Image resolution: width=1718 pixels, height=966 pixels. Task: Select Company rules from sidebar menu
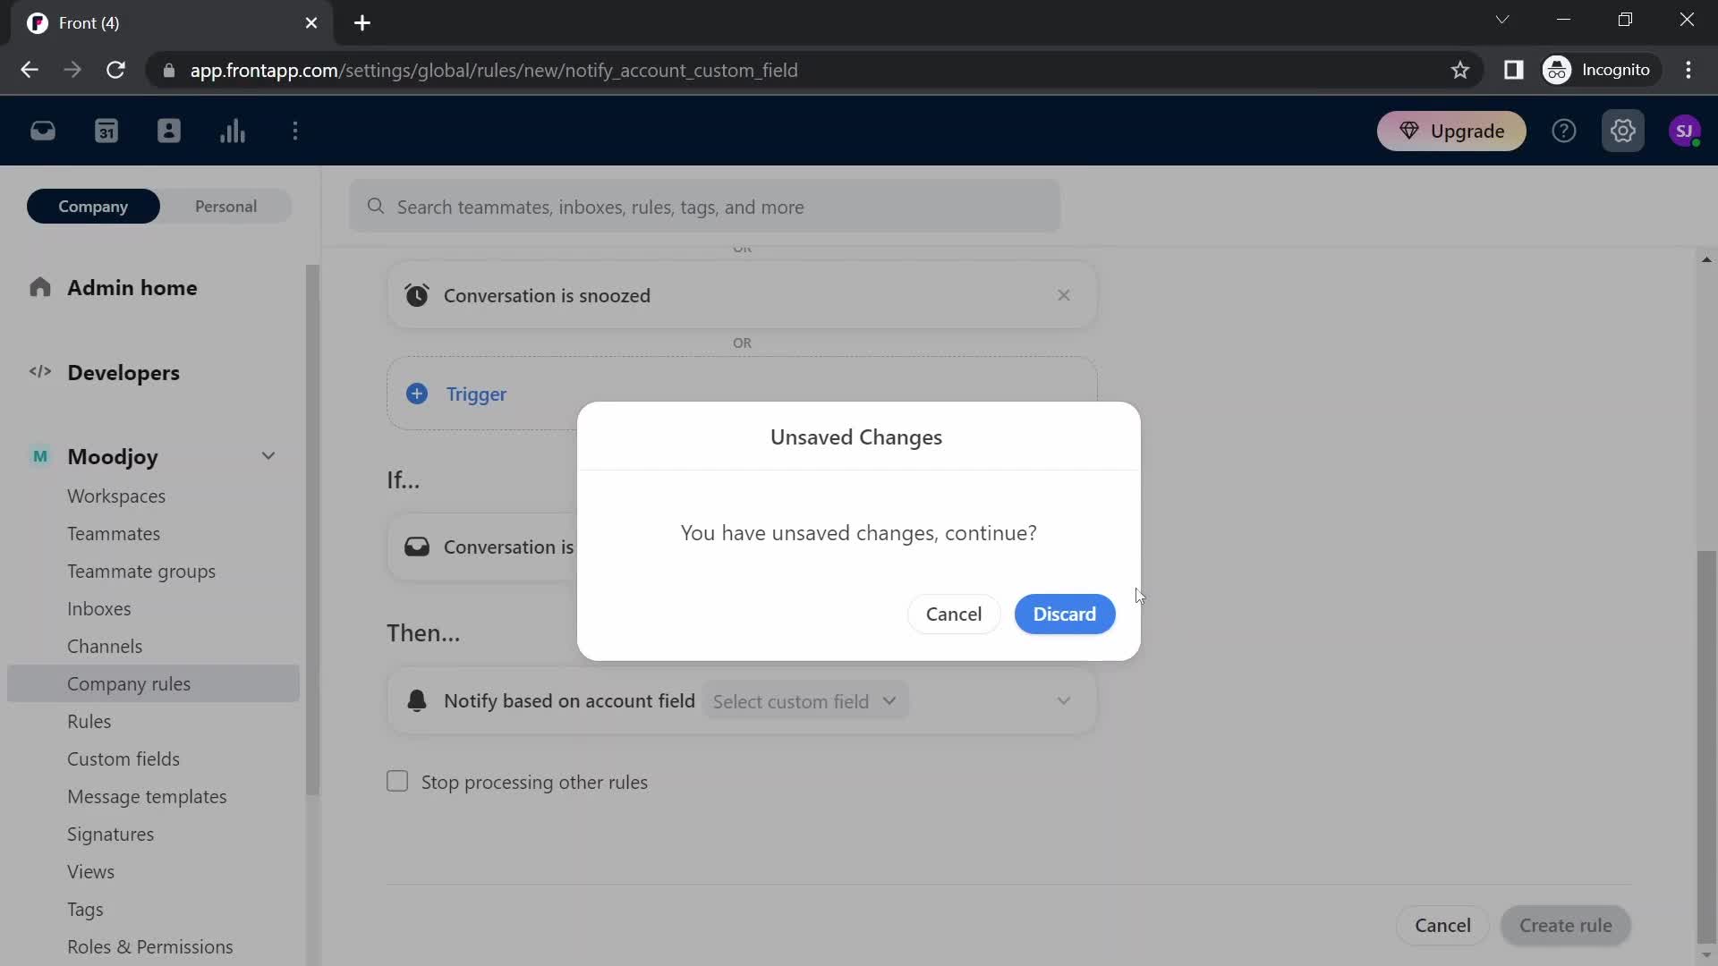point(129,683)
